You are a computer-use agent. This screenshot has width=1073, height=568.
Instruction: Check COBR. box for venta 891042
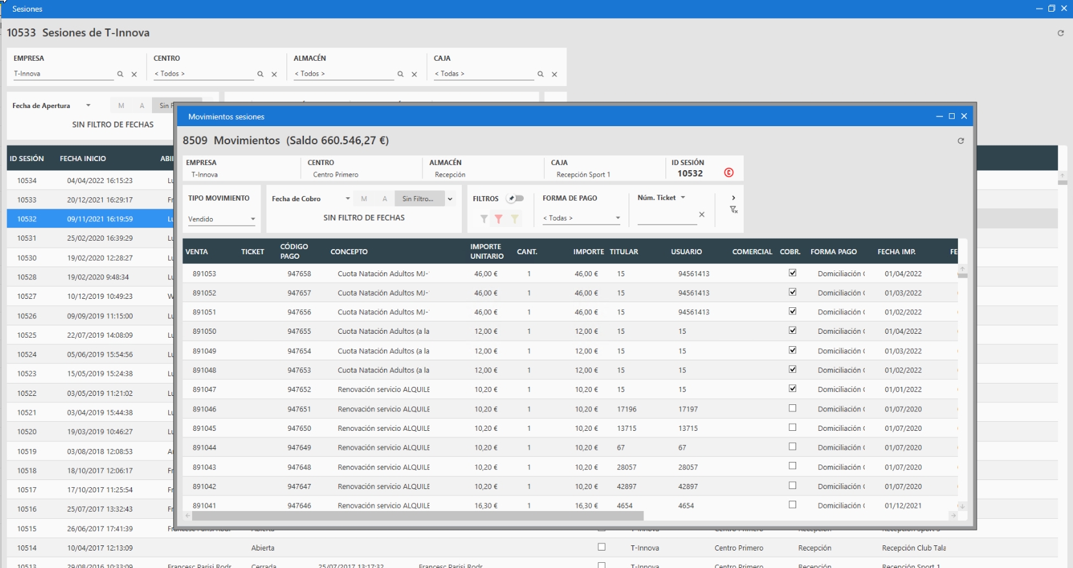[792, 486]
